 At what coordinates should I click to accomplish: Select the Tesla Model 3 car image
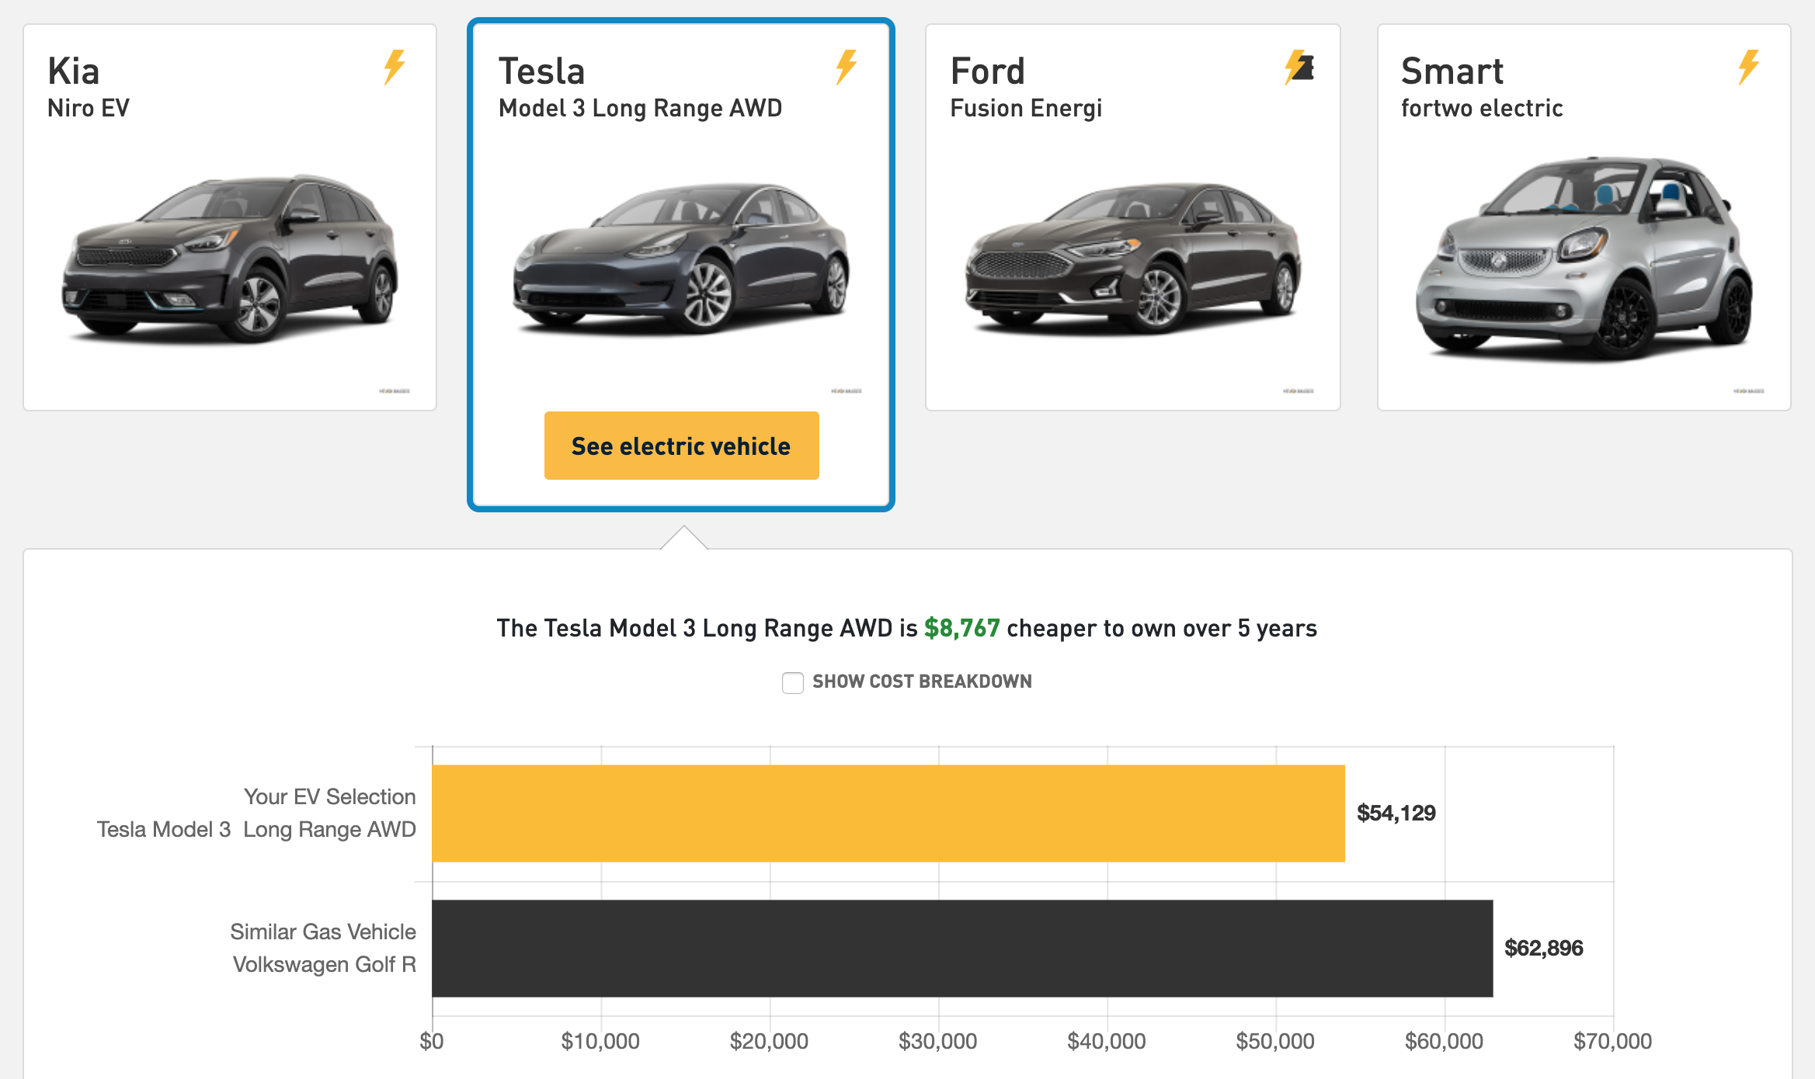[x=680, y=258]
